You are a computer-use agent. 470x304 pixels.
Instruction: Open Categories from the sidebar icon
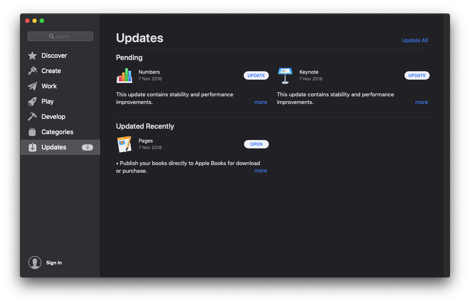tap(33, 132)
